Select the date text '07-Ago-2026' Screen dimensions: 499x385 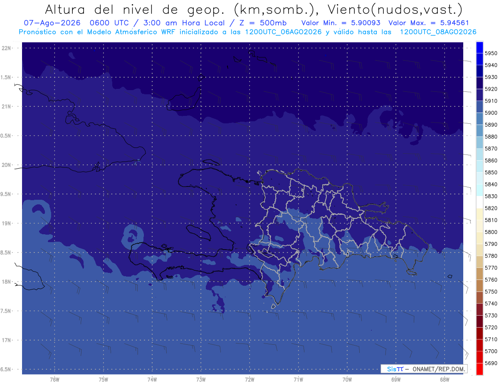point(52,23)
